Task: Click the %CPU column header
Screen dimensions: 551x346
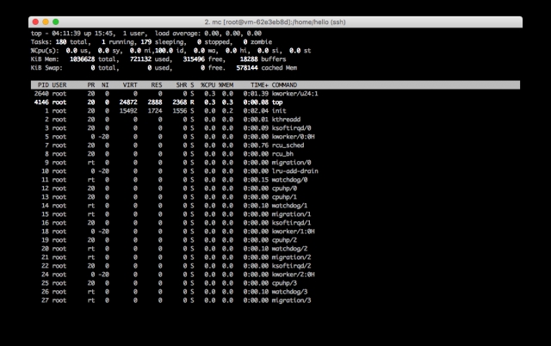Action: (207, 85)
